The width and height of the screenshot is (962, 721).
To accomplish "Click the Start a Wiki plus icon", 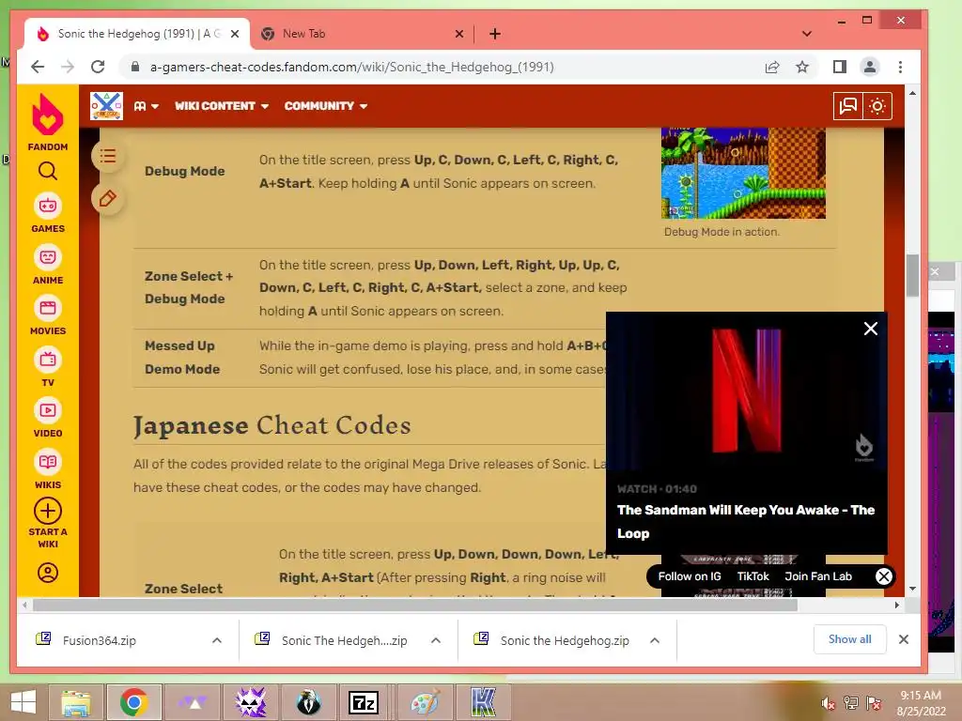I will pos(48,511).
